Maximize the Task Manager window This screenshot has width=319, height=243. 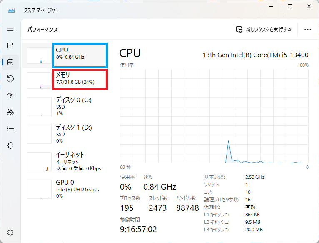[x=290, y=6]
